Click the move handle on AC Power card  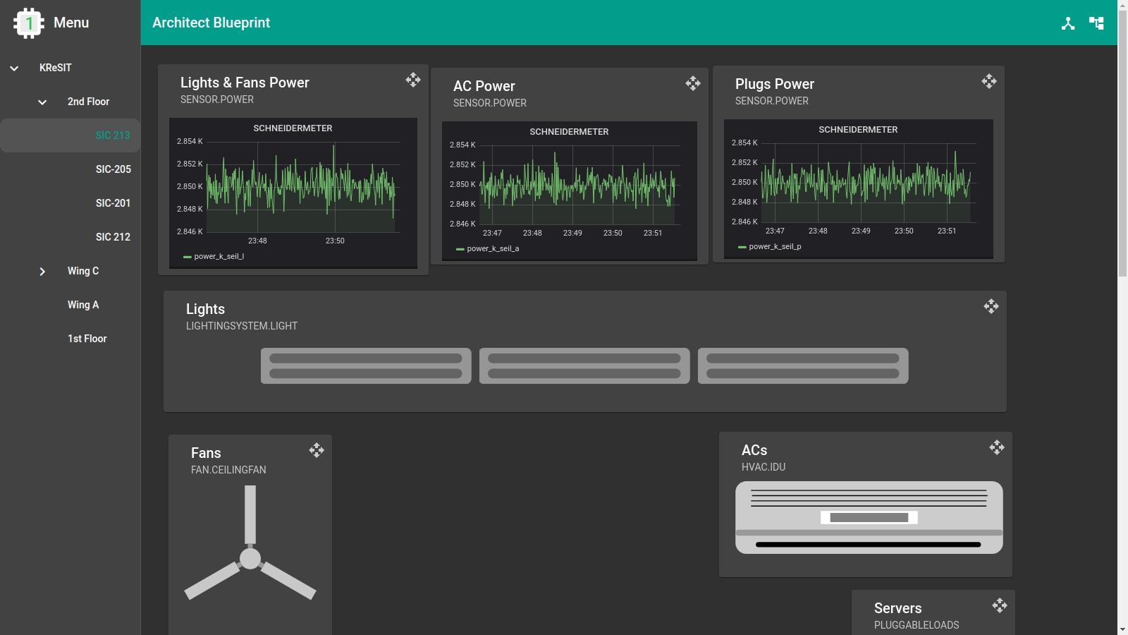[x=693, y=83]
